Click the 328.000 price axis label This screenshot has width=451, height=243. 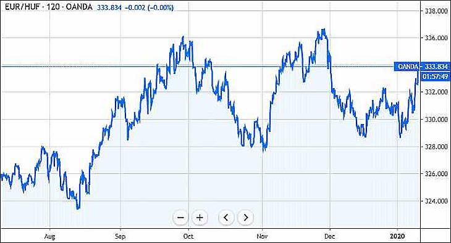click(436, 147)
